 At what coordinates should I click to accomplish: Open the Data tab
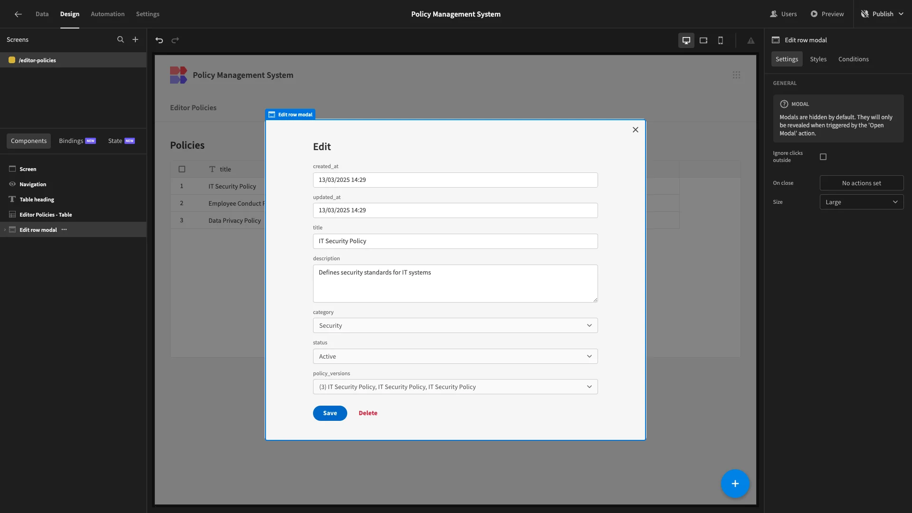[42, 14]
